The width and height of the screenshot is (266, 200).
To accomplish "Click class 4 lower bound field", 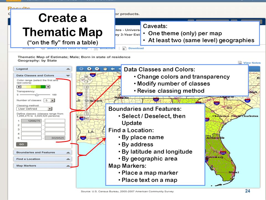I will tap(31, 134).
